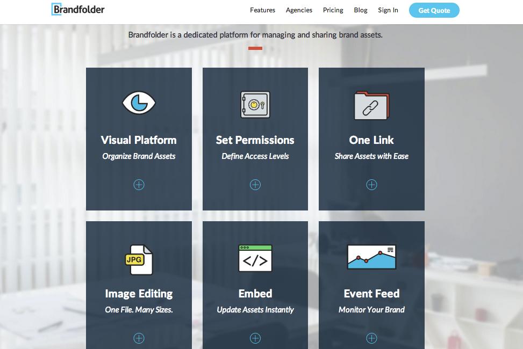Expand the Embed card plus icon
523x349 pixels.
[x=255, y=338]
